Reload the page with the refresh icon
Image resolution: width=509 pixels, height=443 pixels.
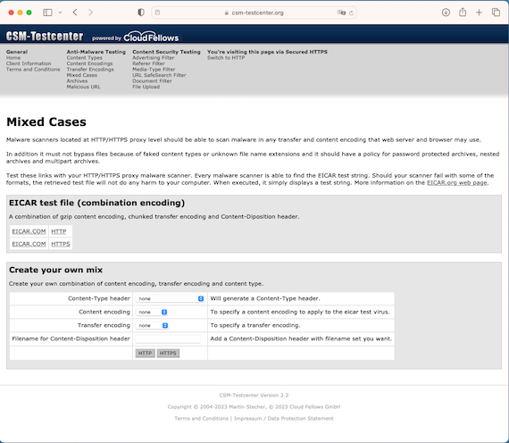tap(351, 13)
